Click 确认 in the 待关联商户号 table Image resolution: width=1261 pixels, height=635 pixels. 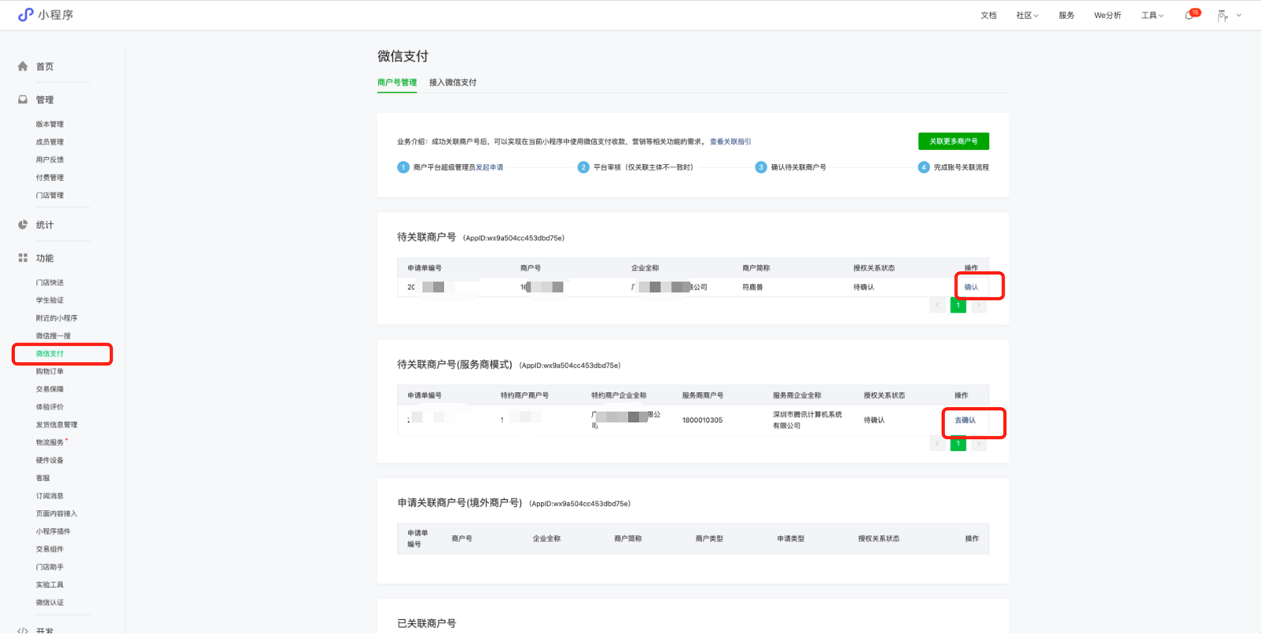click(972, 287)
